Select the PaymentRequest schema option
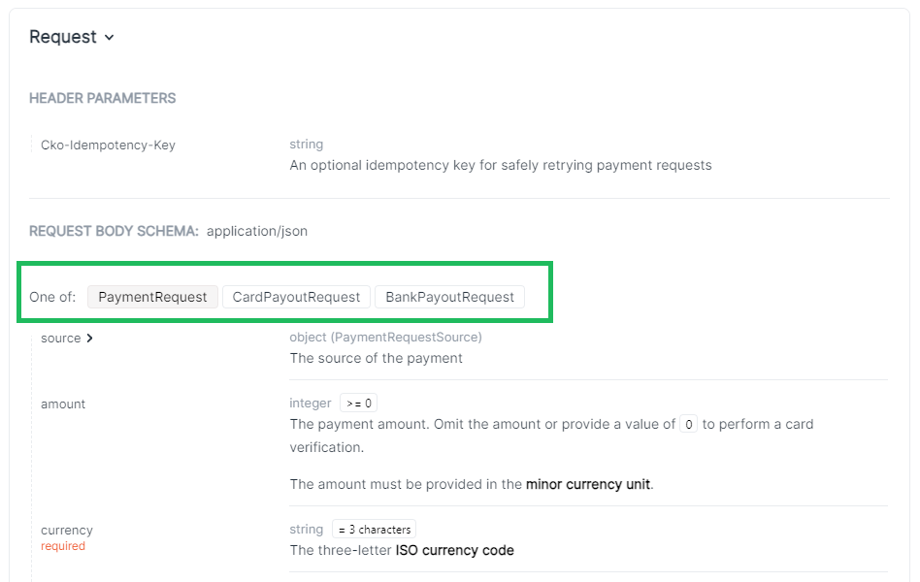This screenshot has width=920, height=582. pos(152,297)
